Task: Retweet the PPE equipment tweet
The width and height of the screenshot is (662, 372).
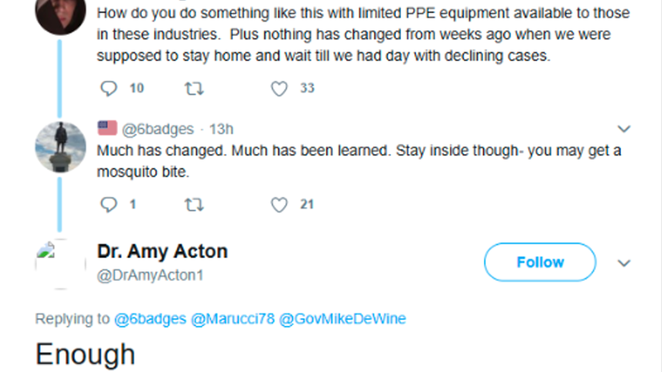Action: tap(194, 88)
